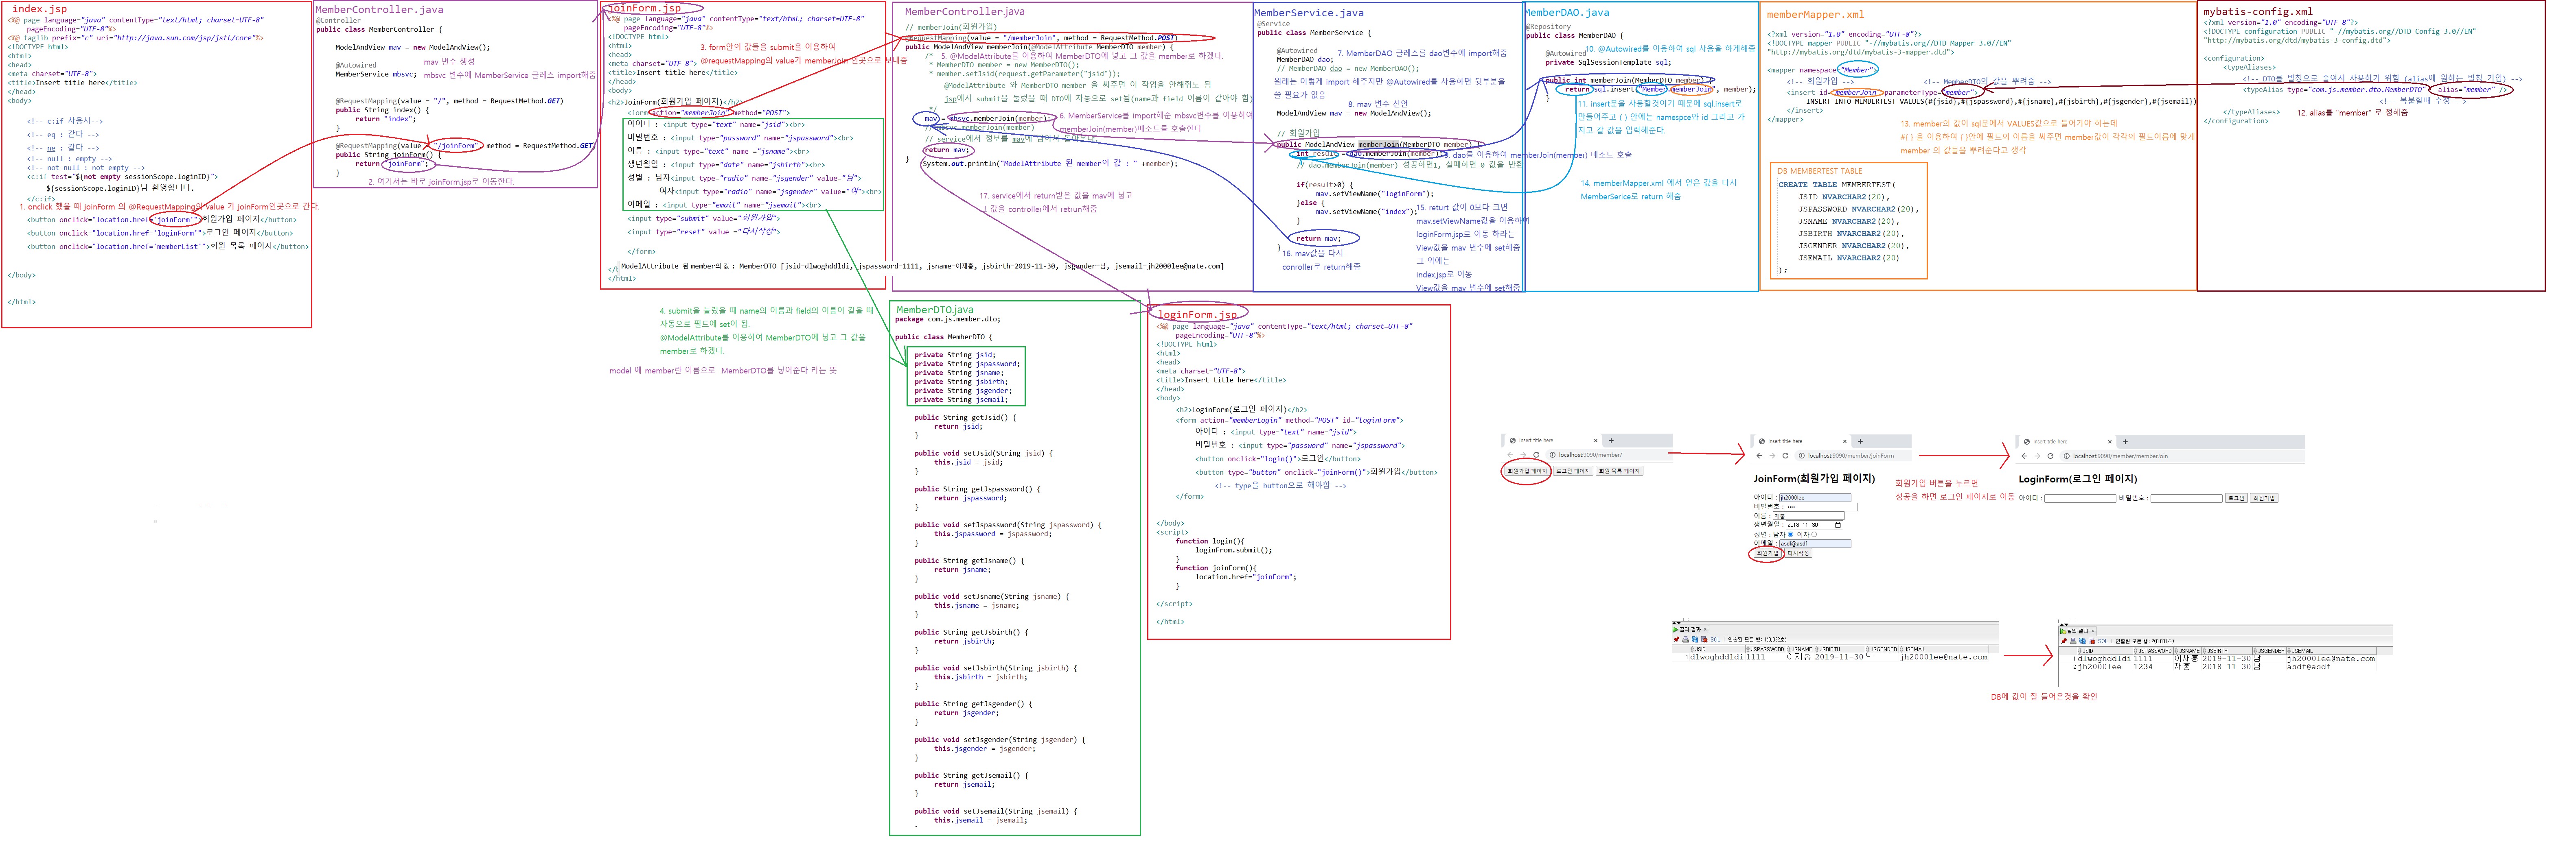
Task: Click the 회원 목록 페이지 button
Action: pyautogui.click(x=1620, y=471)
